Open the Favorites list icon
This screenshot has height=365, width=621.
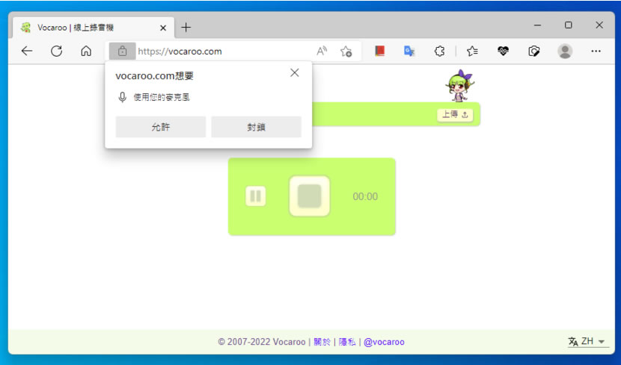pyautogui.click(x=472, y=51)
